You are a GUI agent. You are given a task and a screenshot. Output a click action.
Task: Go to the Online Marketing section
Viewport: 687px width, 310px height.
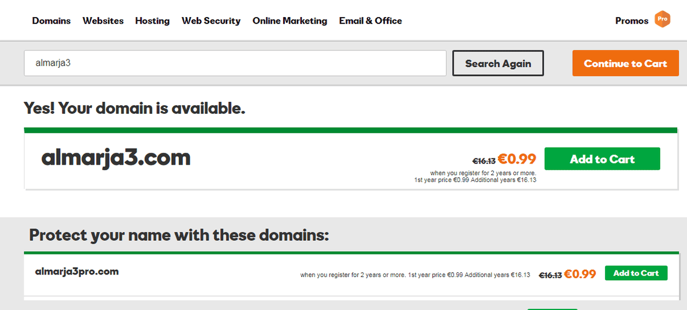pyautogui.click(x=289, y=21)
